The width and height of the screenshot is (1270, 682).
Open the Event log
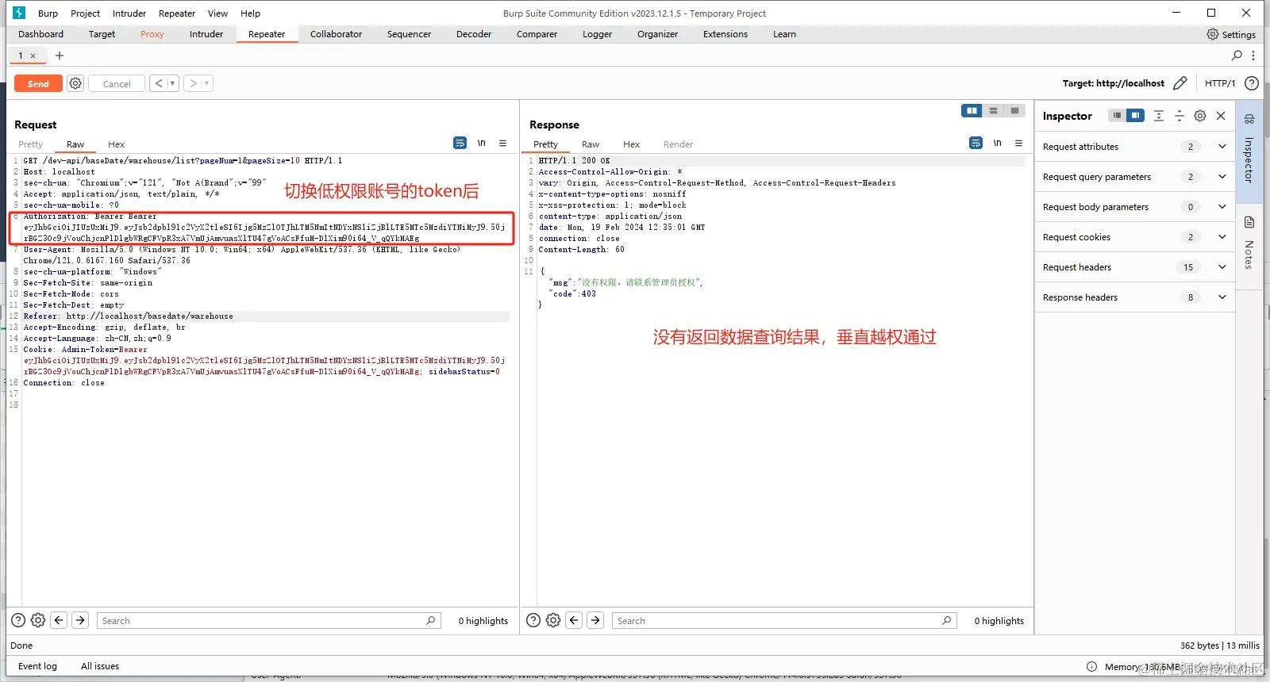tap(37, 666)
